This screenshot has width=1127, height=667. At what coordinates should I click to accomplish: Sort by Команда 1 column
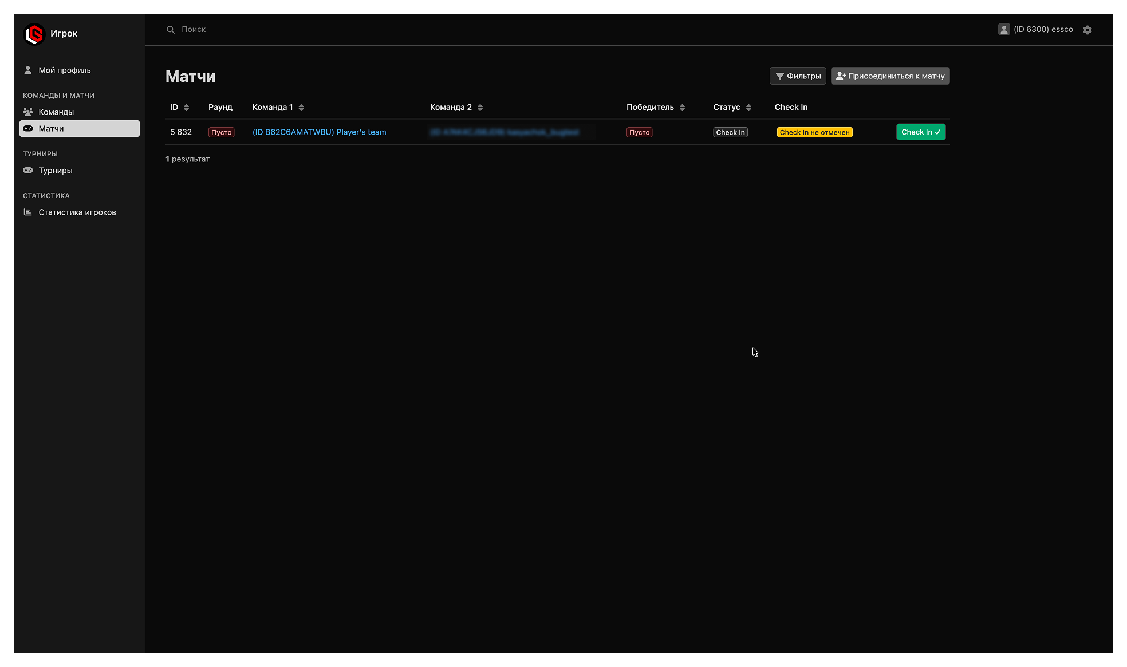pos(301,108)
